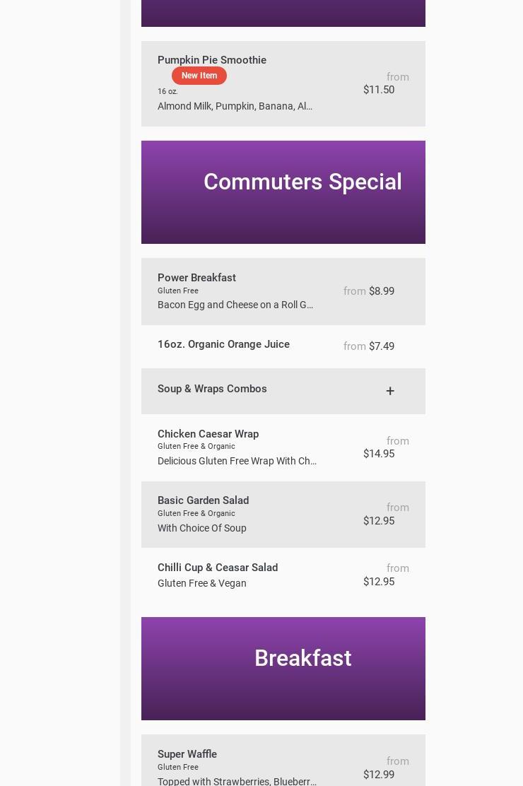Expand the Soup & Wraps Combos row

point(212,389)
